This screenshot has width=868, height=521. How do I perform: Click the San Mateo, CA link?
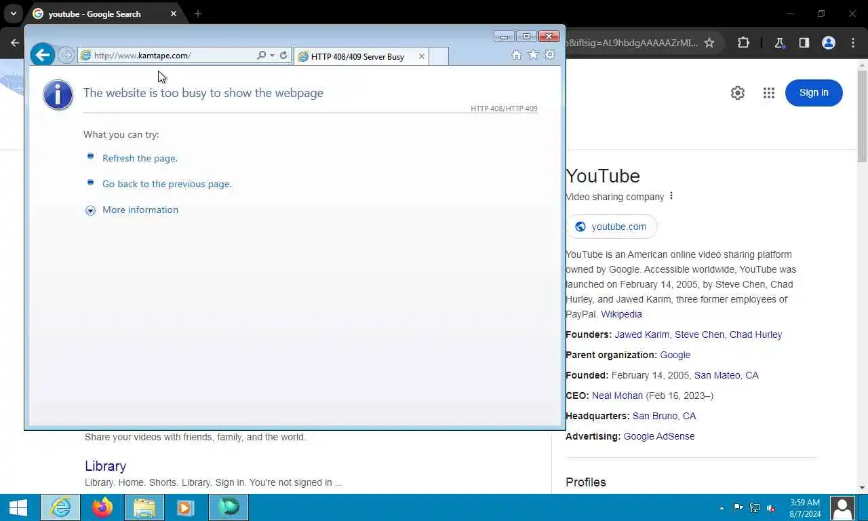[x=726, y=375]
